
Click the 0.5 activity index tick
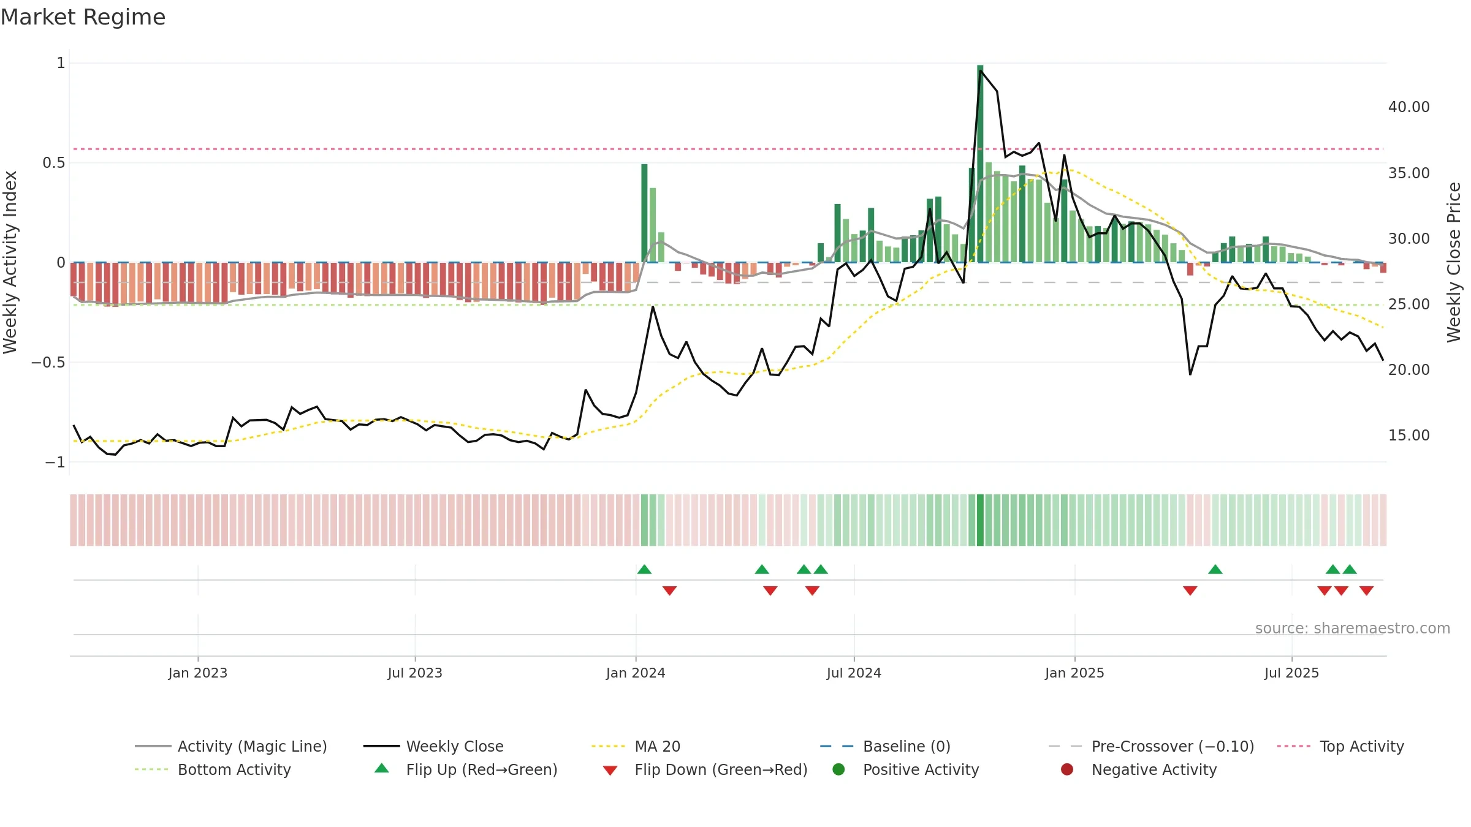[x=53, y=163]
